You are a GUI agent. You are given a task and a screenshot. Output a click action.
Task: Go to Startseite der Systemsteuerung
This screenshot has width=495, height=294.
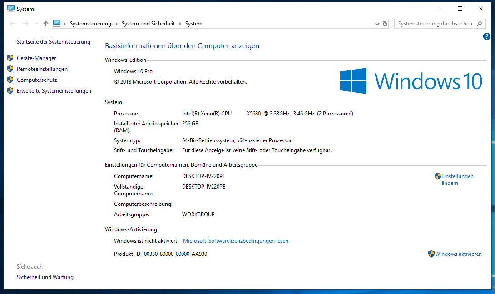click(53, 42)
